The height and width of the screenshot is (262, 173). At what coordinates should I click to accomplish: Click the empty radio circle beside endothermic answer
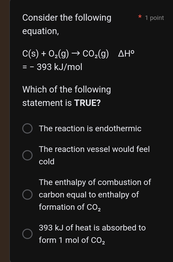27,128
